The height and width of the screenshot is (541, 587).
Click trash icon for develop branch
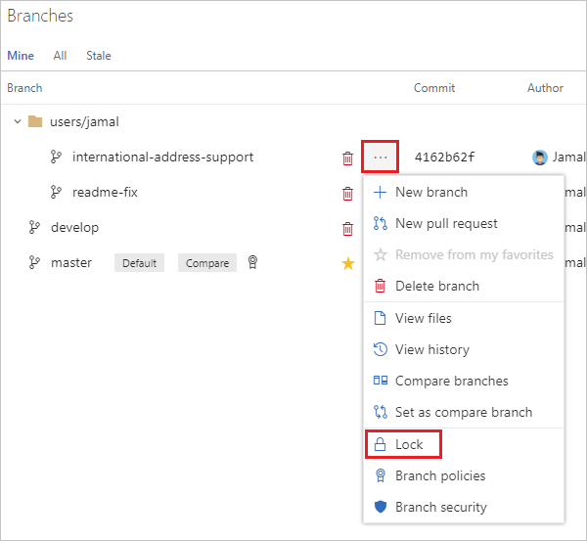347,228
